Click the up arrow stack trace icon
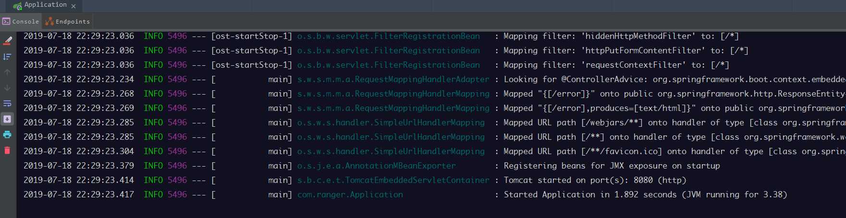 7,73
